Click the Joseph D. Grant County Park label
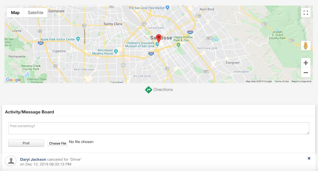Screen dimensions: 318x171 point(277,35)
